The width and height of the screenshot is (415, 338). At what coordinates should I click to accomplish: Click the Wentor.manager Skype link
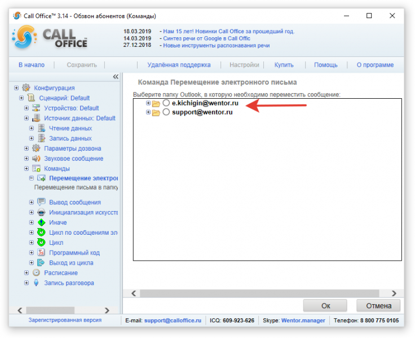point(303,321)
